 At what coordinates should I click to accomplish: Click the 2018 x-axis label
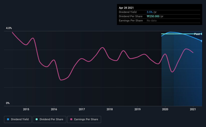pyautogui.click(x=110, y=109)
